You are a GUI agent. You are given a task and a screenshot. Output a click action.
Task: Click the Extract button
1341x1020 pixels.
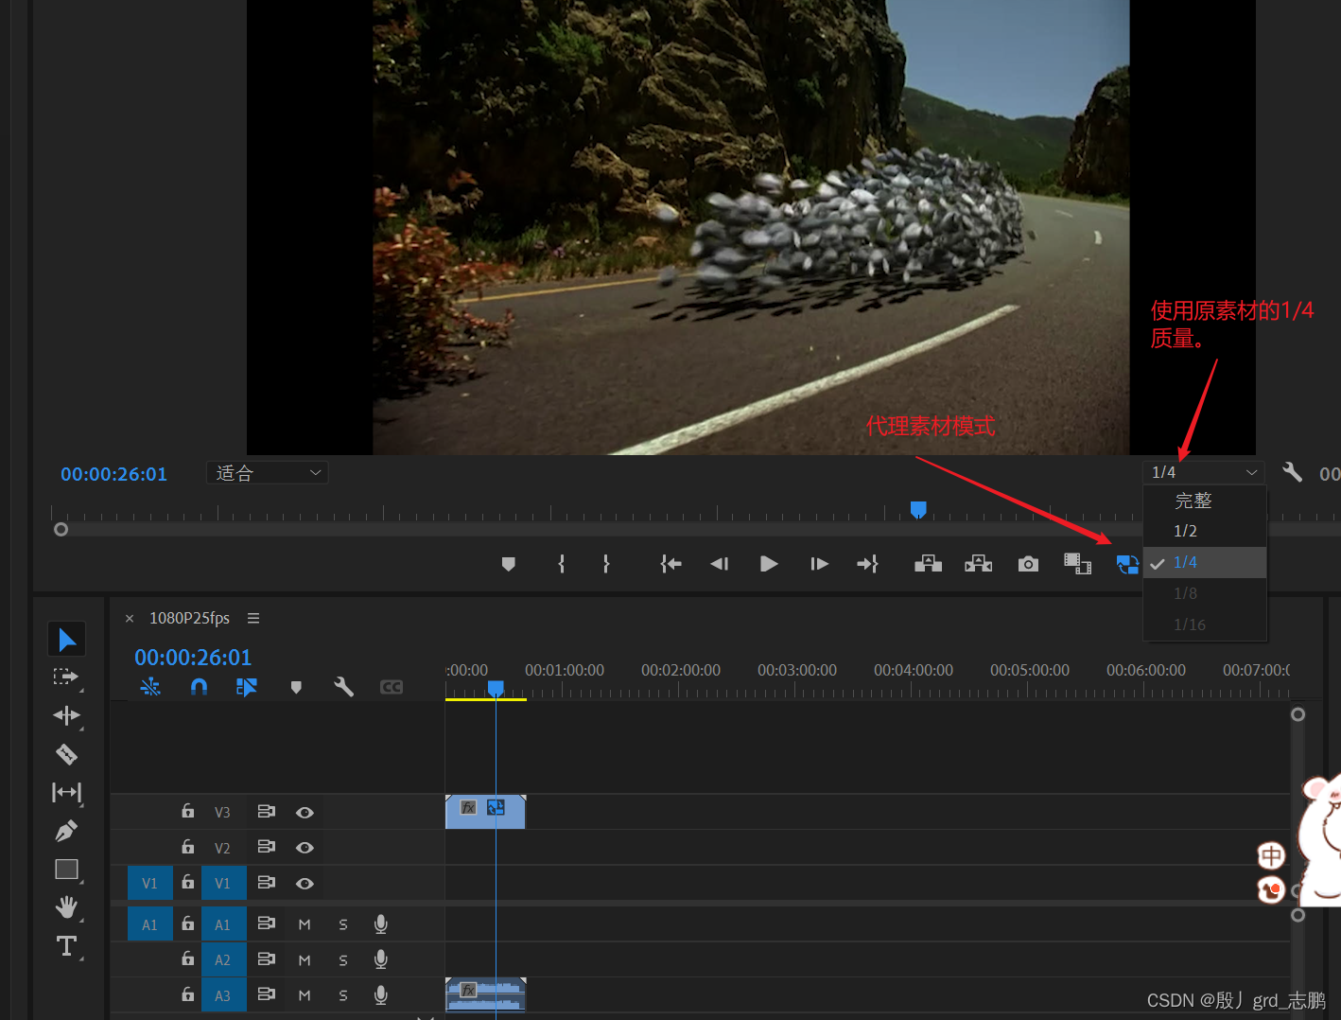tap(978, 564)
